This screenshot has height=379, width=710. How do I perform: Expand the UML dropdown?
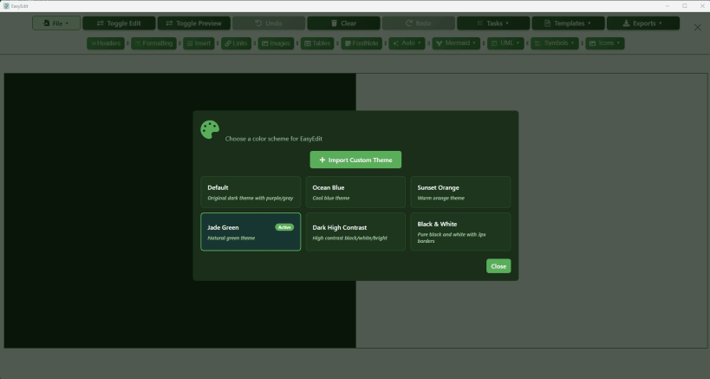505,43
